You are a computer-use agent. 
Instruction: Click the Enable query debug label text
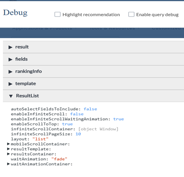pyautogui.click(x=157, y=14)
